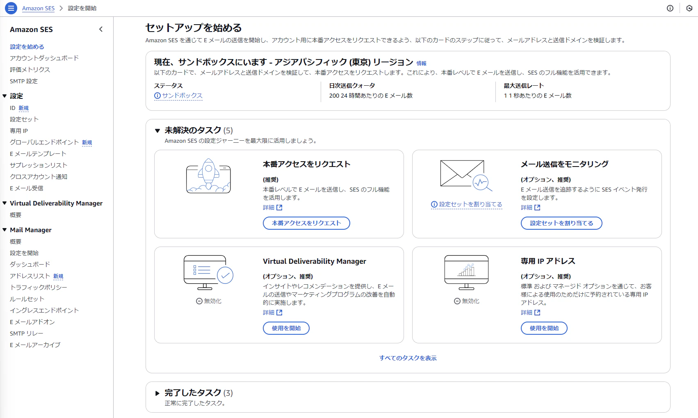Image resolution: width=698 pixels, height=418 pixels.
Task: Click the dedicated IP monitor chart illustration
Action: point(466,272)
